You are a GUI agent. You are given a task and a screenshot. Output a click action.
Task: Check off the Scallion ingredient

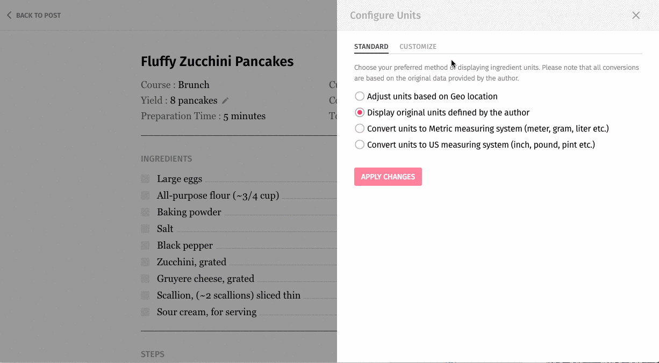coord(145,295)
